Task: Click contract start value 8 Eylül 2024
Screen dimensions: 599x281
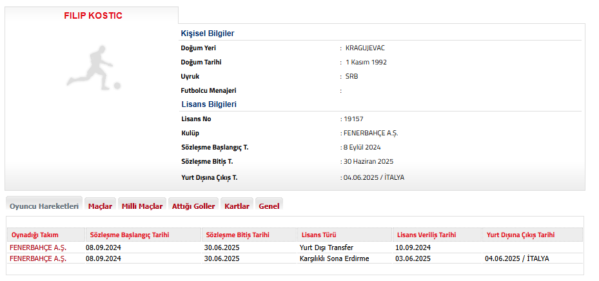Action: 362,148
